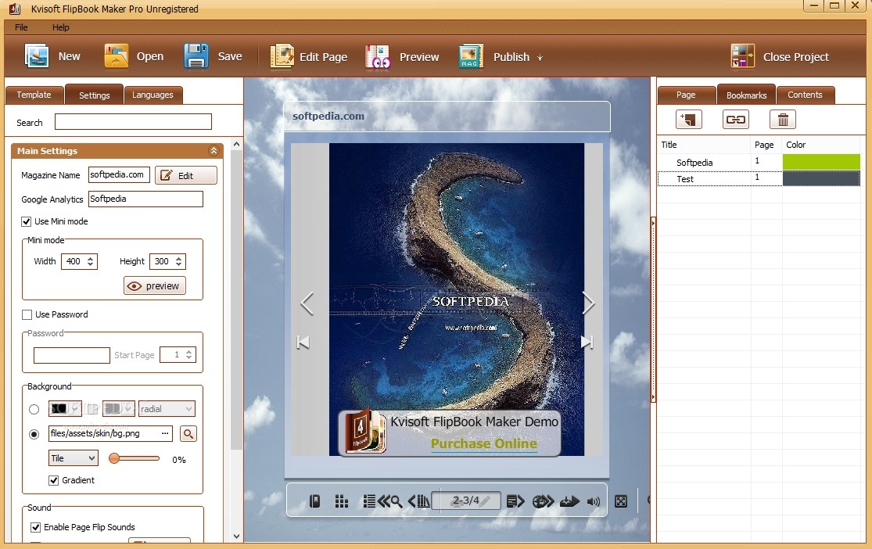Click the download icon in flipbook toolbar
This screenshot has width=872, height=549.
coord(569,501)
